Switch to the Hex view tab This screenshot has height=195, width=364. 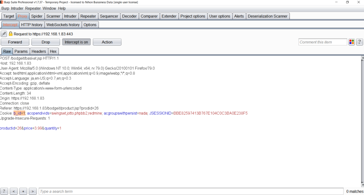click(53, 51)
